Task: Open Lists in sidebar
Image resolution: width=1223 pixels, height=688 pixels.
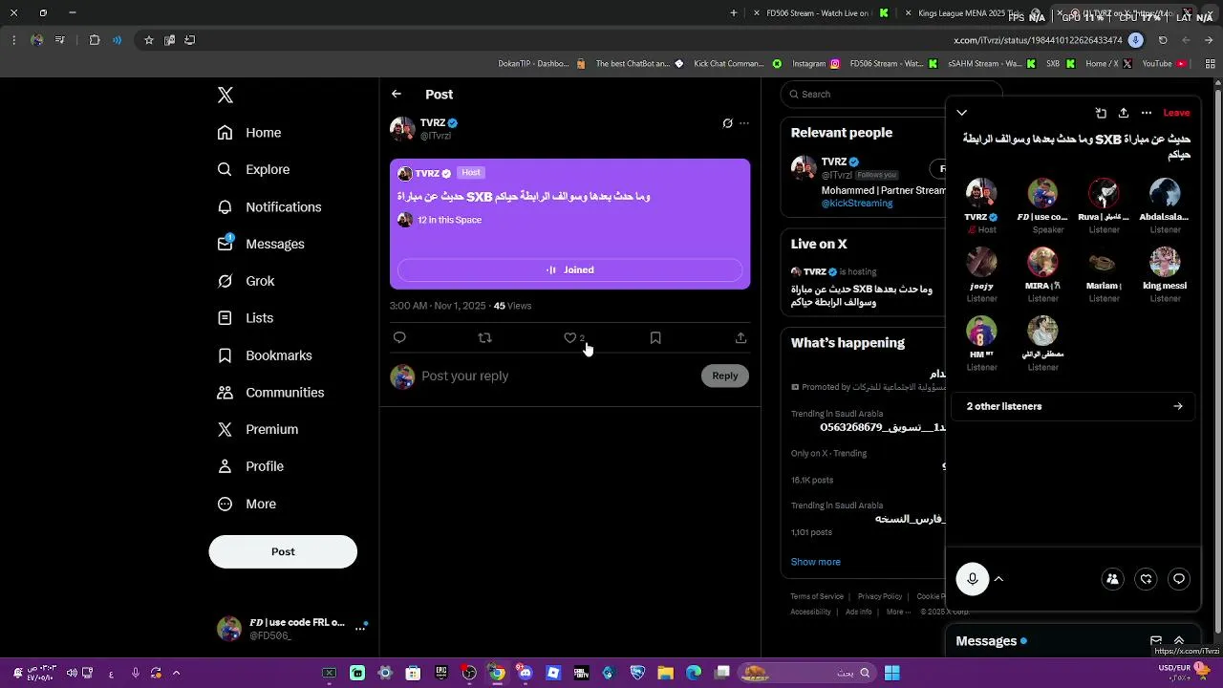Action: pos(246,318)
